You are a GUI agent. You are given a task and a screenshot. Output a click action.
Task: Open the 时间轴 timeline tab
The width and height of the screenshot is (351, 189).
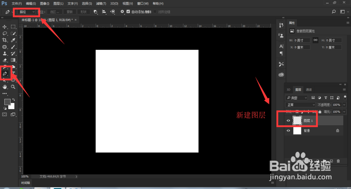pyautogui.click(x=26, y=183)
